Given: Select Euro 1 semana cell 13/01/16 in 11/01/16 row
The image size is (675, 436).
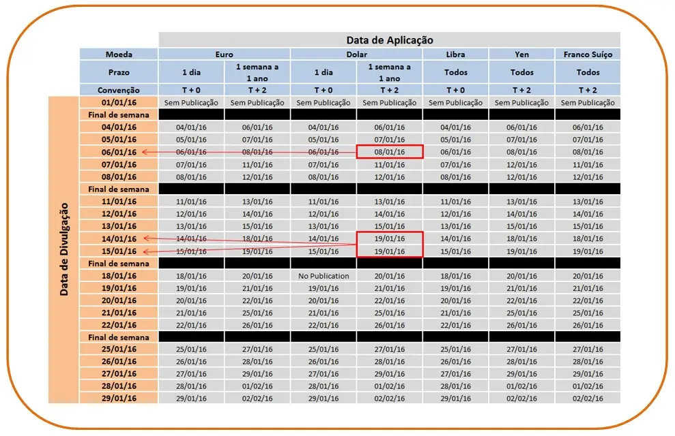Looking at the screenshot, I should point(257,202).
